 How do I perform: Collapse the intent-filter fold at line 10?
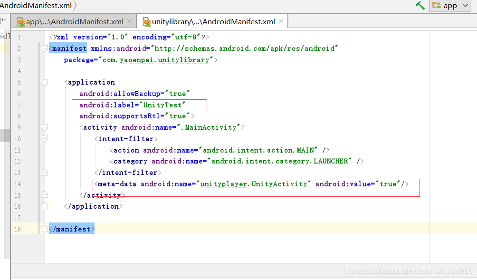(x=44, y=139)
